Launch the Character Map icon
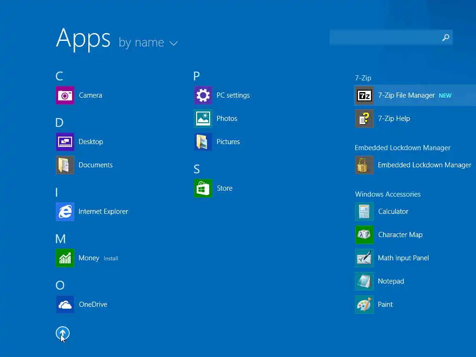The height and width of the screenshot is (357, 476). pos(364,235)
